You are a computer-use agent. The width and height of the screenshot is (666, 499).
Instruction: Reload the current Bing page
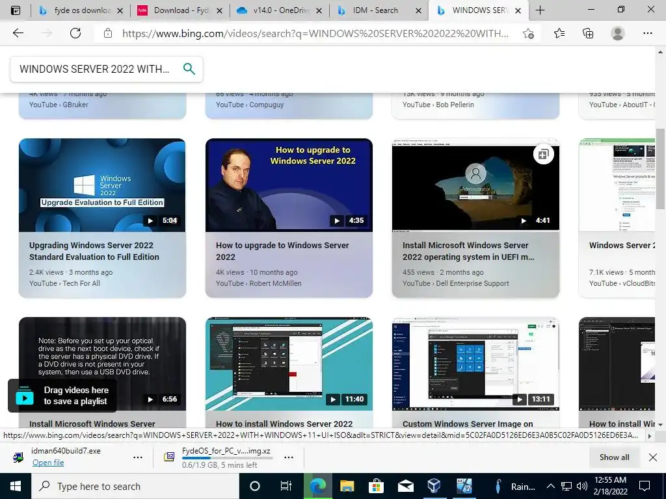[75, 33]
